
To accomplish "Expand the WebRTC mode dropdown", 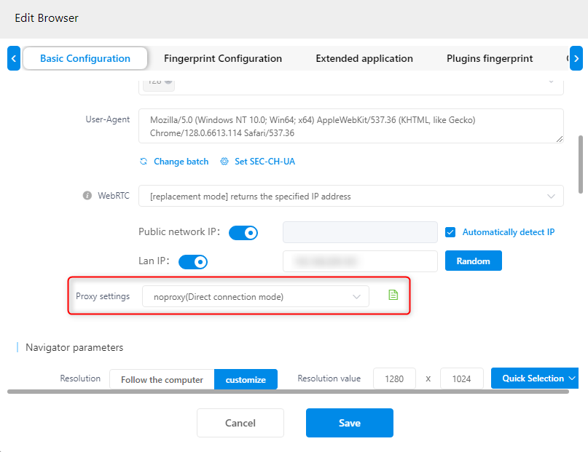I will [351, 196].
